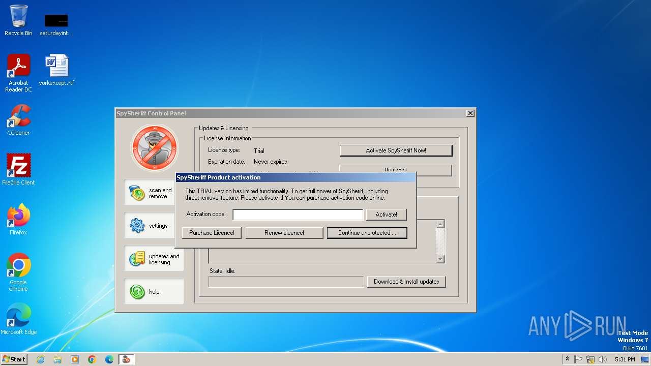Open the SpySheriff settings section
This screenshot has height=366, width=651.
(x=154, y=226)
